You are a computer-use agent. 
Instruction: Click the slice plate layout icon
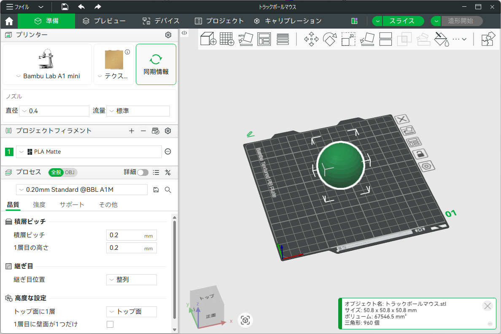click(x=354, y=21)
